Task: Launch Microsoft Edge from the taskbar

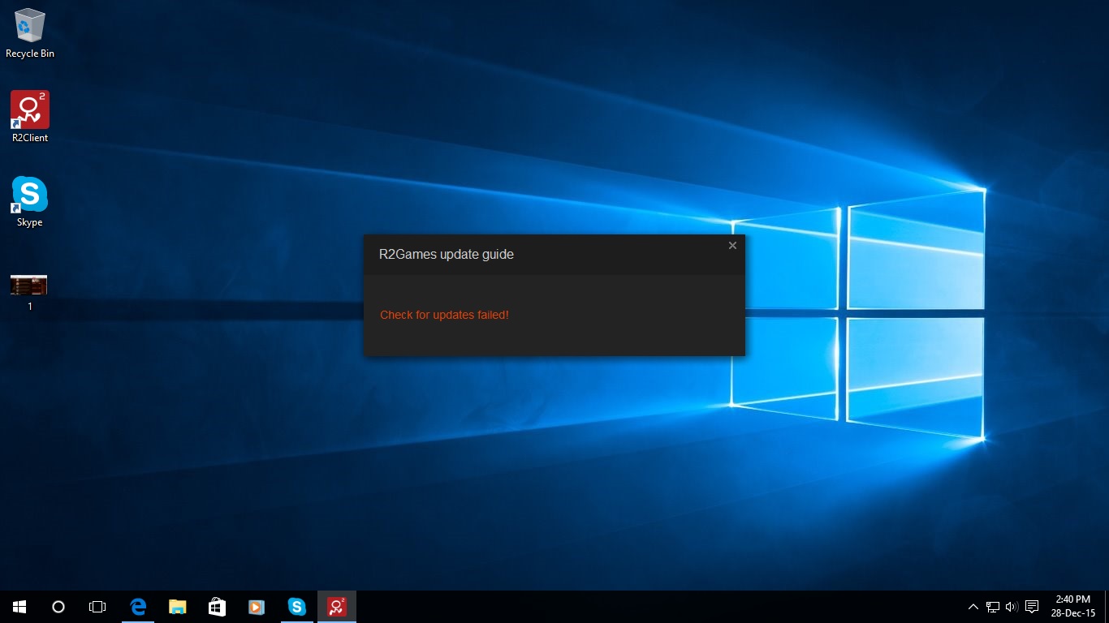Action: 138,607
